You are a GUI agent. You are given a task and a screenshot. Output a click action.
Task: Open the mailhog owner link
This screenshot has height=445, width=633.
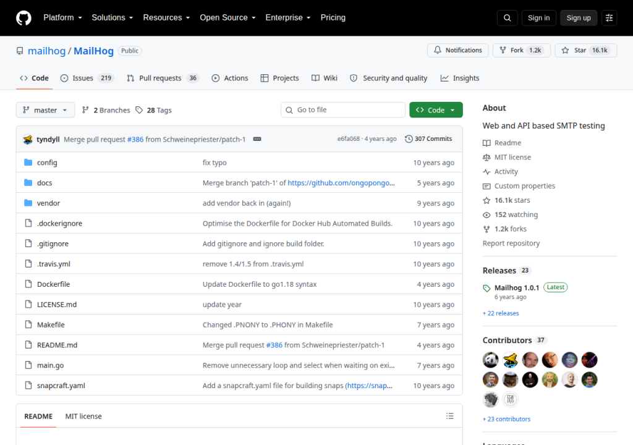[46, 51]
